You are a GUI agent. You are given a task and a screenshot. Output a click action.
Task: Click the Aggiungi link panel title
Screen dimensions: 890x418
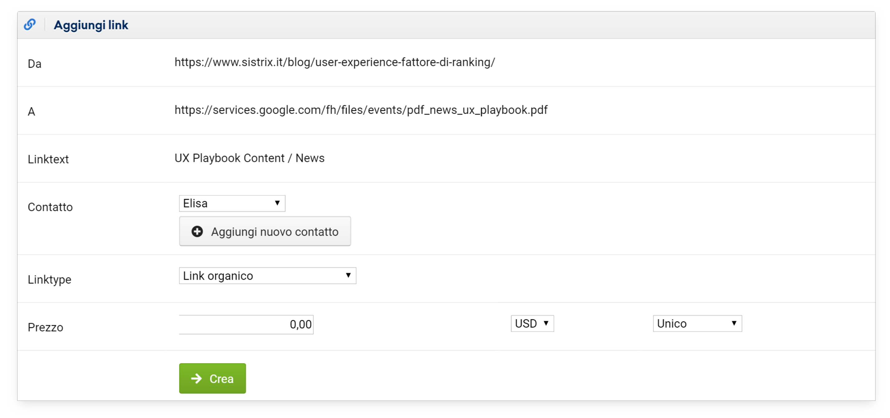[91, 25]
